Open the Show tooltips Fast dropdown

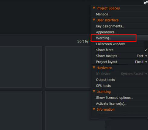pyautogui.click(x=142, y=56)
